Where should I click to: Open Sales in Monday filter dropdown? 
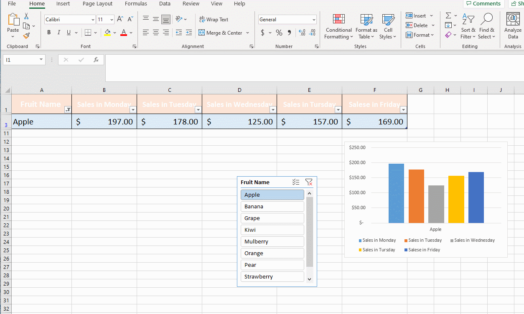tap(133, 110)
